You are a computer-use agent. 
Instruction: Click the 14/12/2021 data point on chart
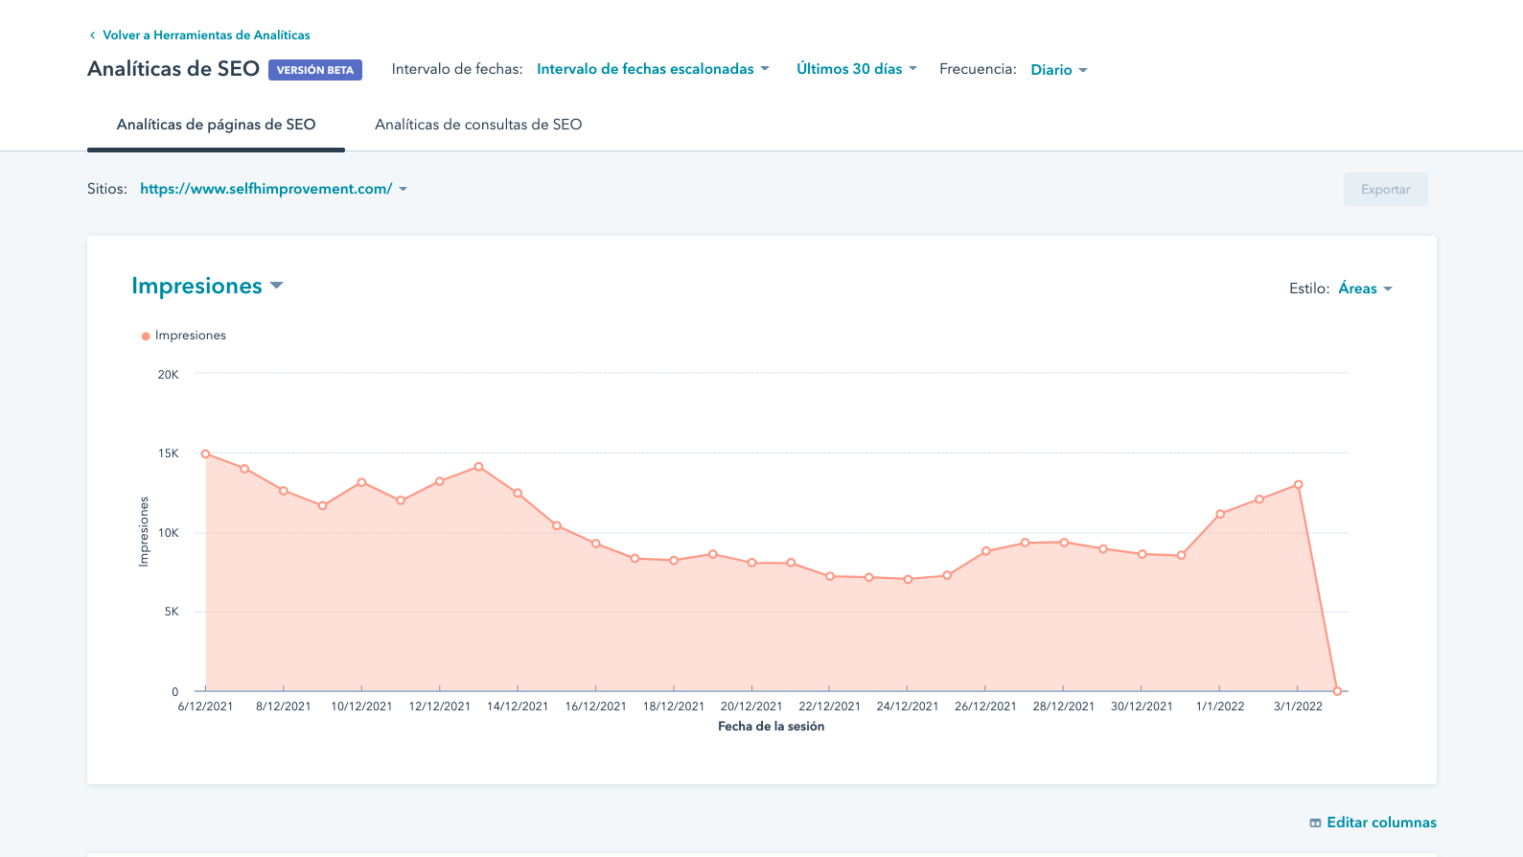click(x=518, y=494)
